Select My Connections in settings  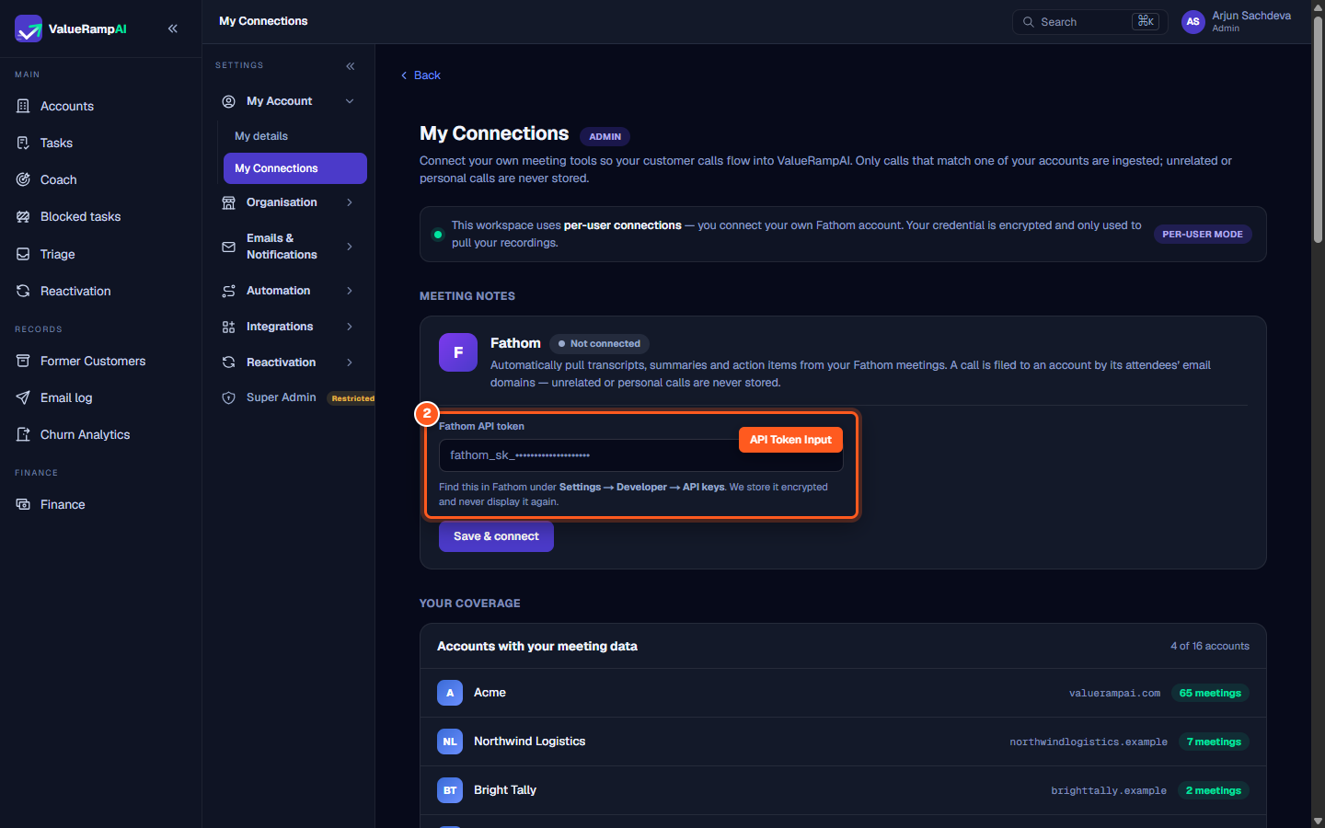[x=294, y=168]
